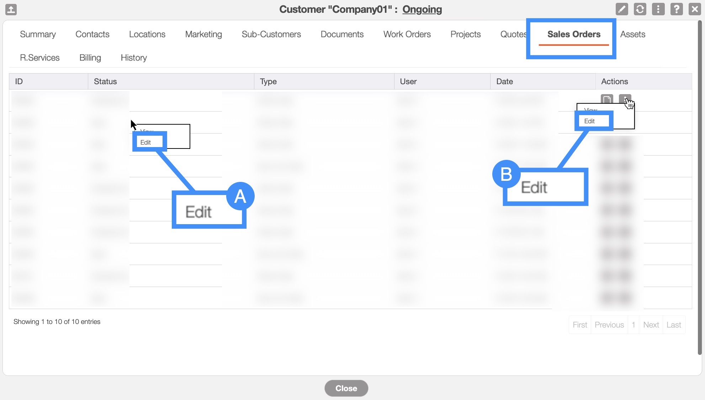Viewport: 705px width, 400px height.
Task: Switch to the Assets tab
Action: point(632,34)
